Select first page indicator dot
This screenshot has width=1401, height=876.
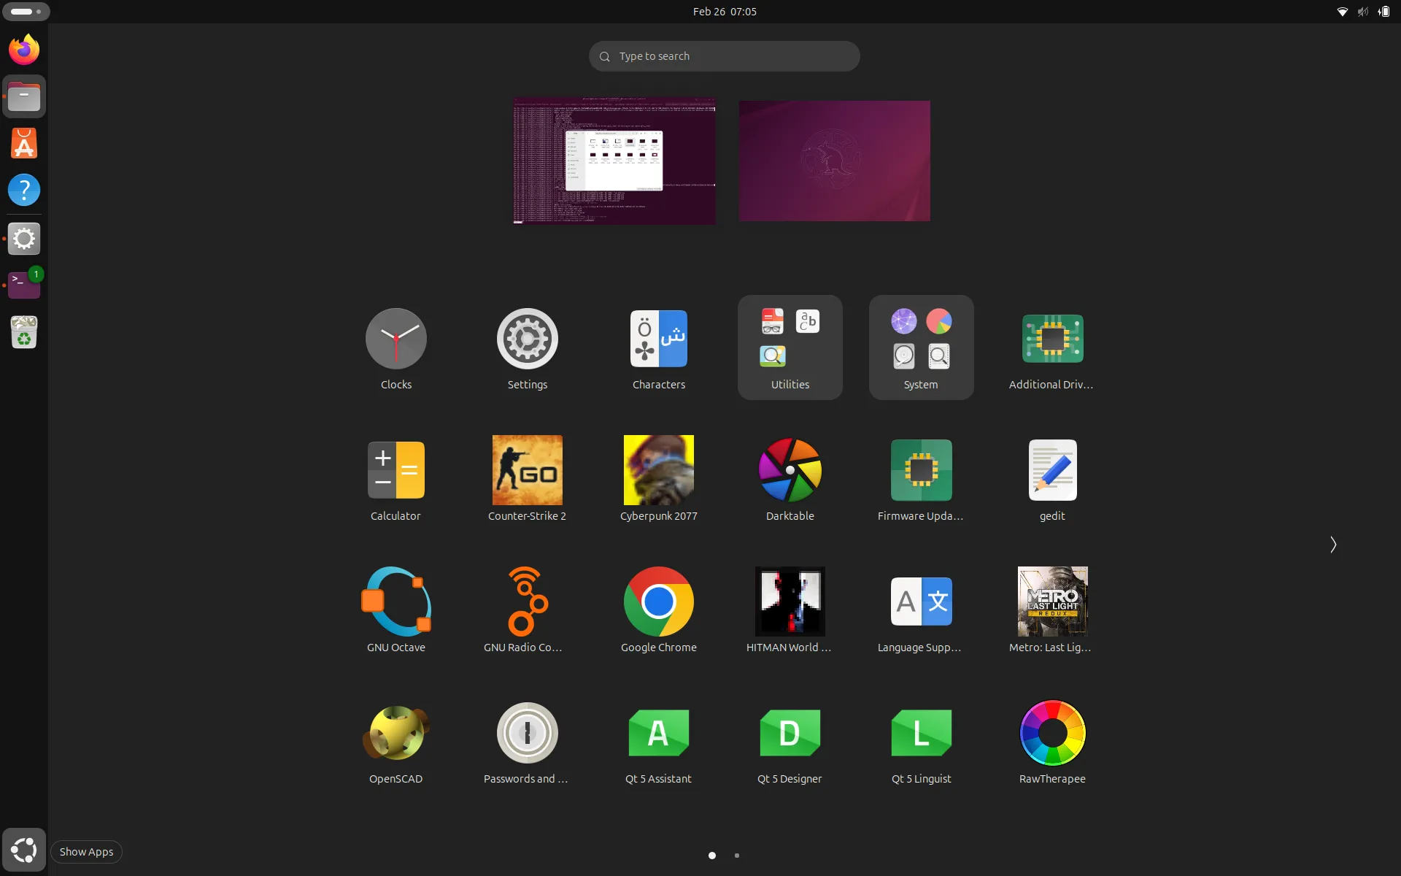point(712,856)
